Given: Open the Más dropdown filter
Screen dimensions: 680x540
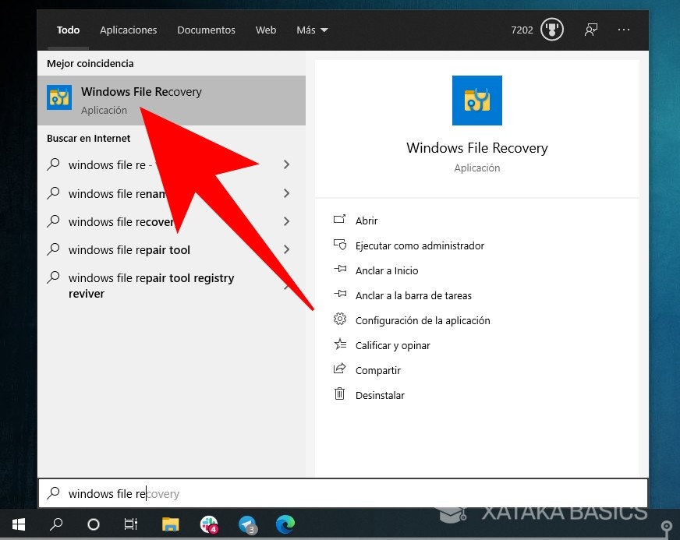Looking at the screenshot, I should tap(312, 30).
